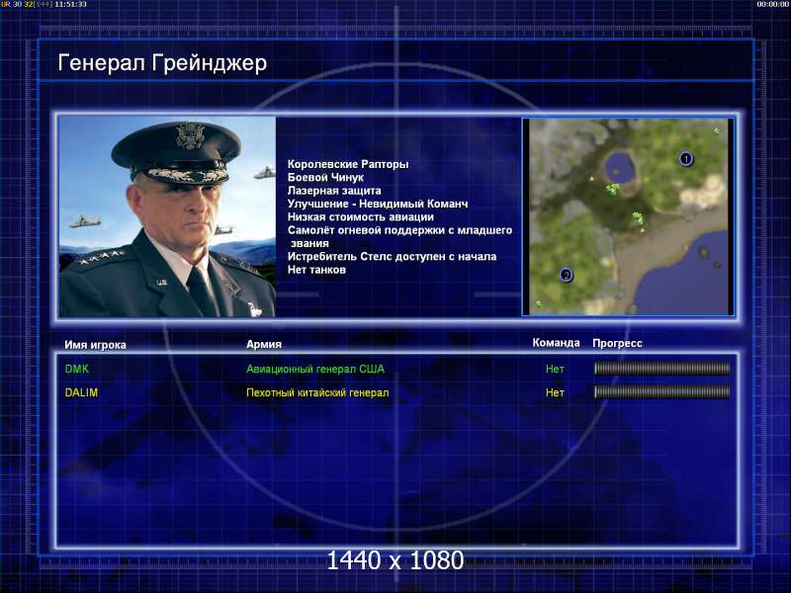Click the General Granger portrait

coord(167,216)
